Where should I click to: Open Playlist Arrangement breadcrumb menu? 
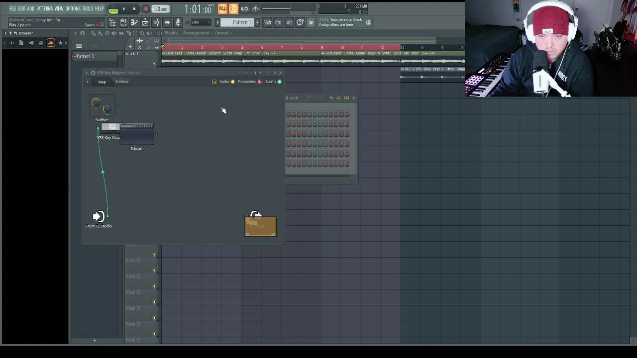(196, 33)
